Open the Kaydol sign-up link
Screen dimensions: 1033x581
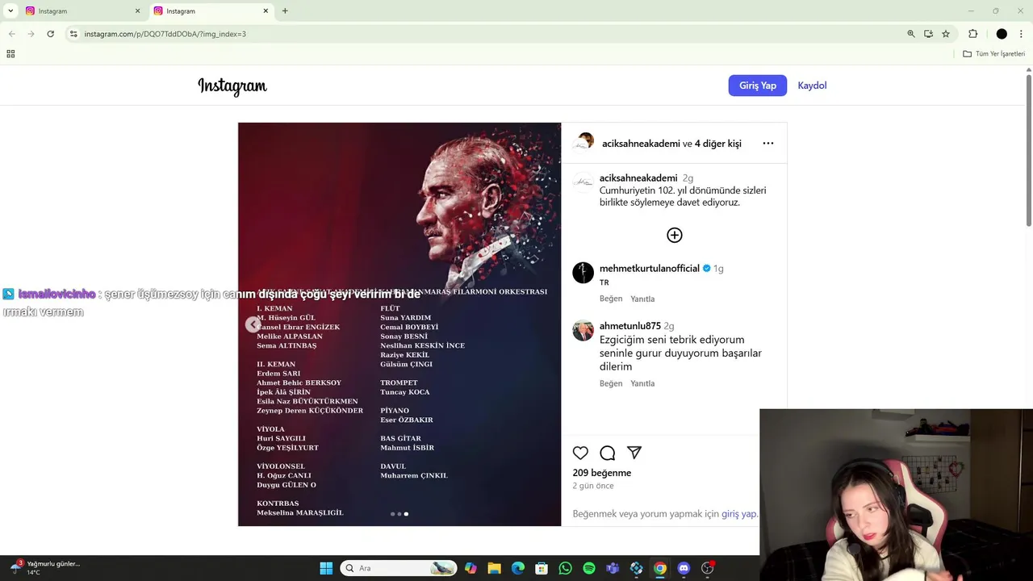click(812, 86)
